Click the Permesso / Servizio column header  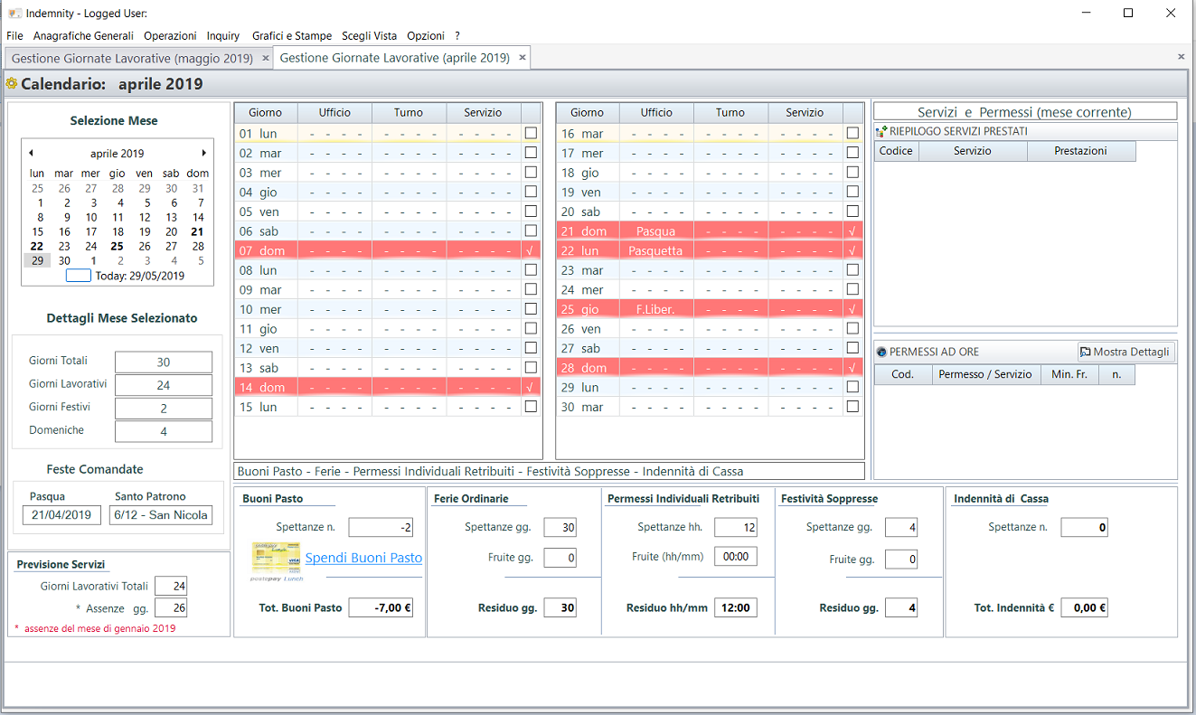(985, 374)
